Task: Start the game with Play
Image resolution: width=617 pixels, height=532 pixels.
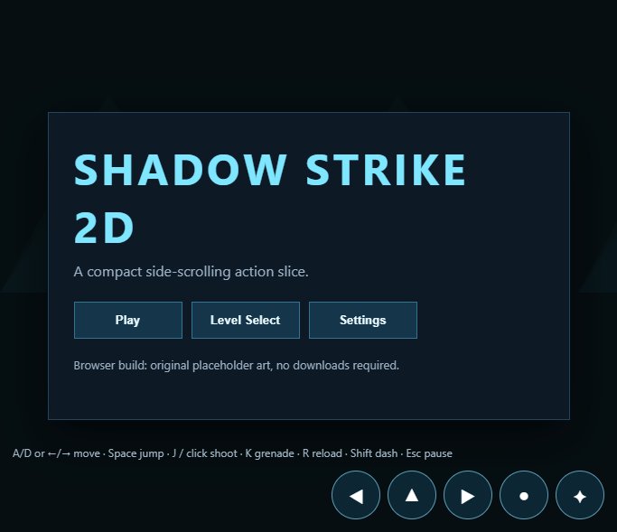Action: click(128, 320)
